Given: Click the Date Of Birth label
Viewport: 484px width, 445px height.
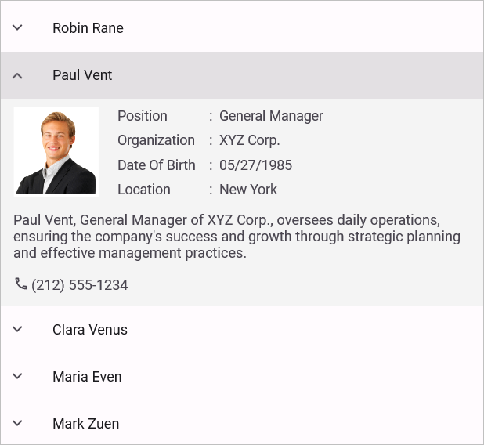Looking at the screenshot, I should click(x=157, y=165).
